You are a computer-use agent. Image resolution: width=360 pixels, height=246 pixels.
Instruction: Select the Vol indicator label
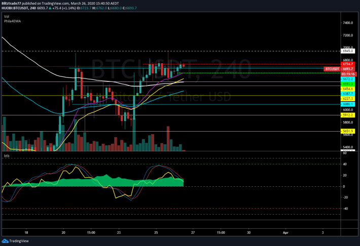pos(7,17)
